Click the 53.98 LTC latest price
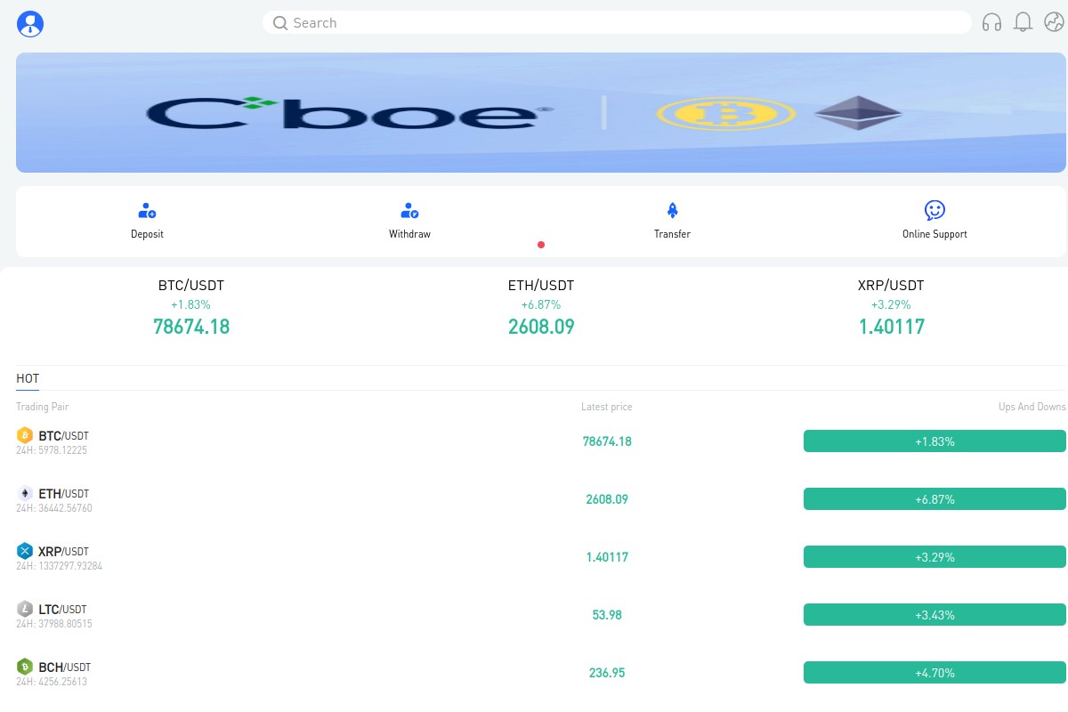 coord(607,615)
